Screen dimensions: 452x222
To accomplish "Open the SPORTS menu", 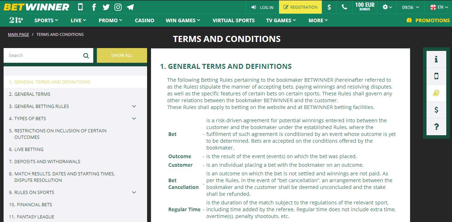I will tap(46, 20).
